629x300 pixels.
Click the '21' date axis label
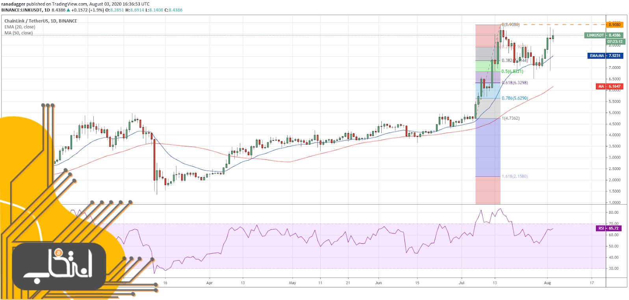coord(348,283)
